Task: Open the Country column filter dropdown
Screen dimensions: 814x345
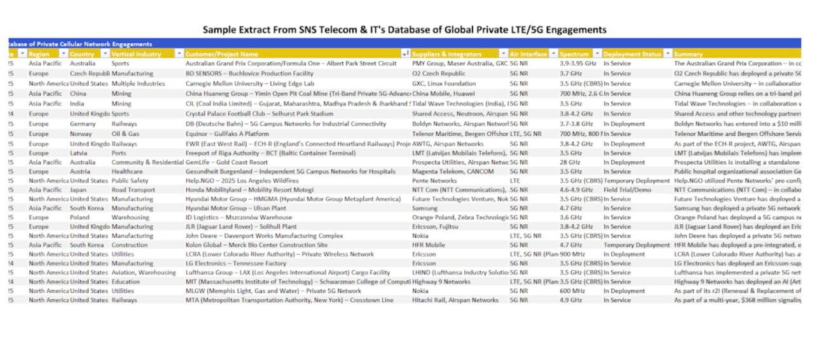Action: [104, 54]
